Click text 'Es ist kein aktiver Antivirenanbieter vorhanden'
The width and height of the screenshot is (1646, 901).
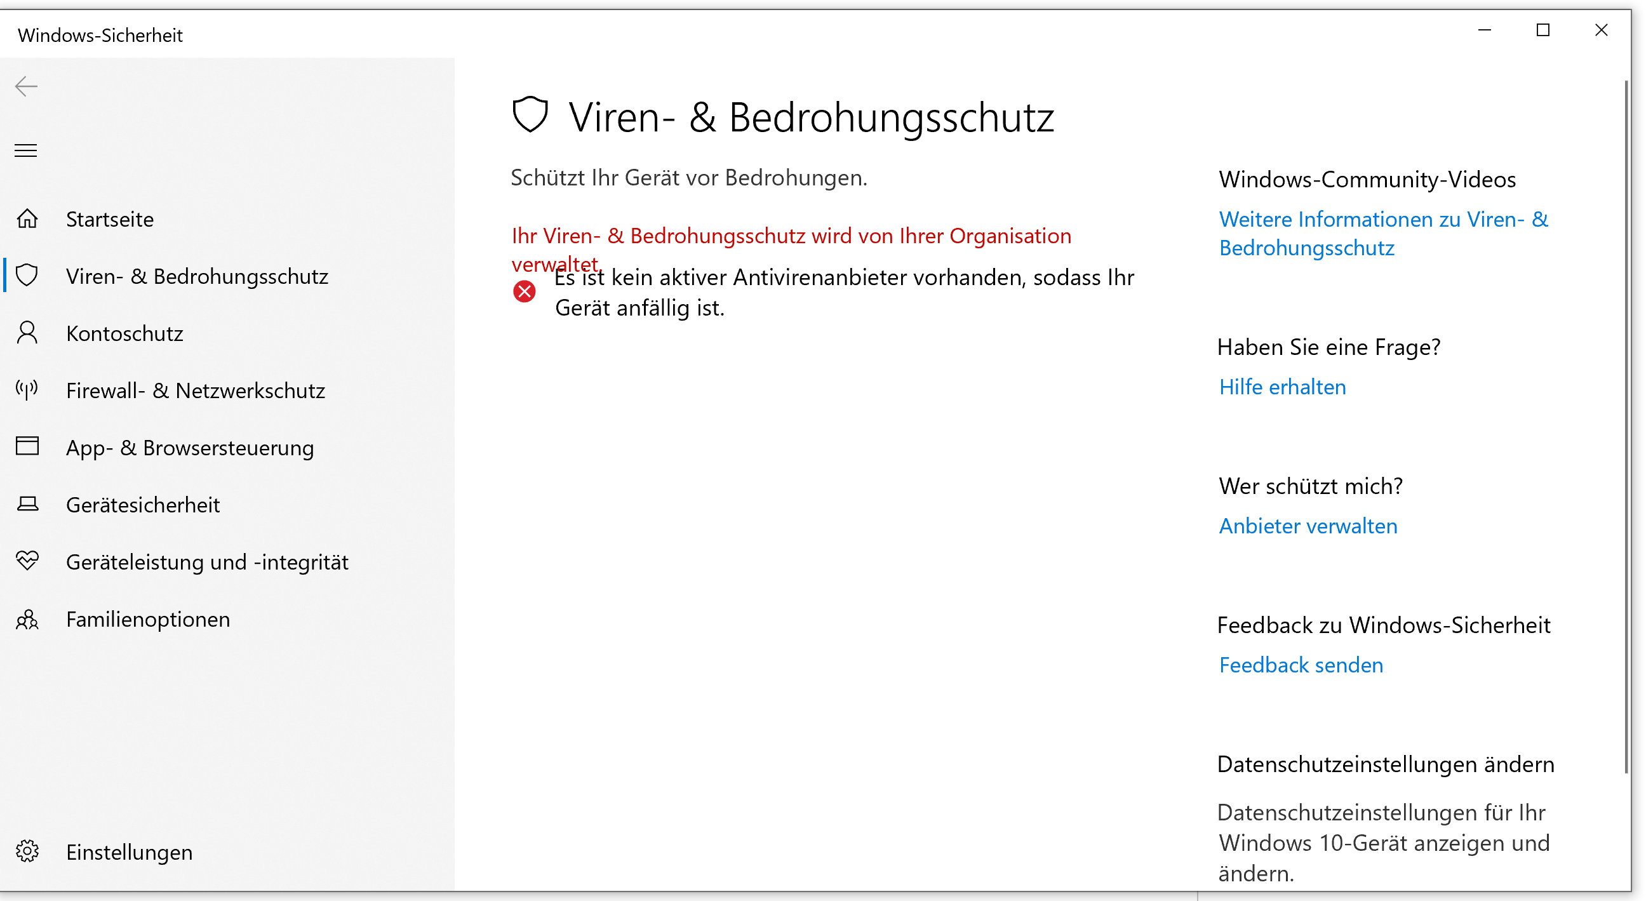pyautogui.click(x=791, y=277)
